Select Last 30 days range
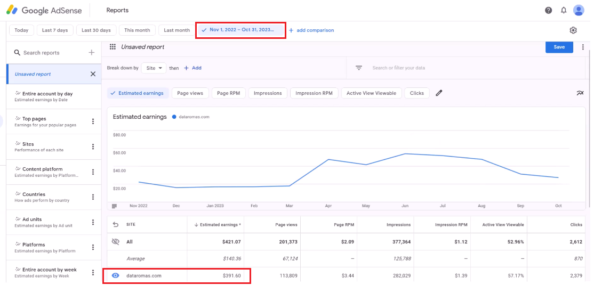This screenshot has height=293, width=594. pyautogui.click(x=96, y=30)
